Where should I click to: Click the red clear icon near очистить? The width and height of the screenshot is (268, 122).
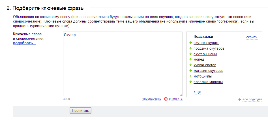(x=166, y=99)
